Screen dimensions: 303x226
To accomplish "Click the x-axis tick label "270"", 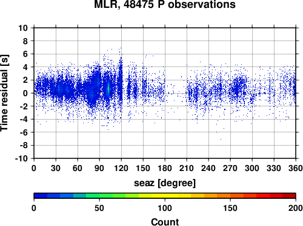I will coord(230,168).
